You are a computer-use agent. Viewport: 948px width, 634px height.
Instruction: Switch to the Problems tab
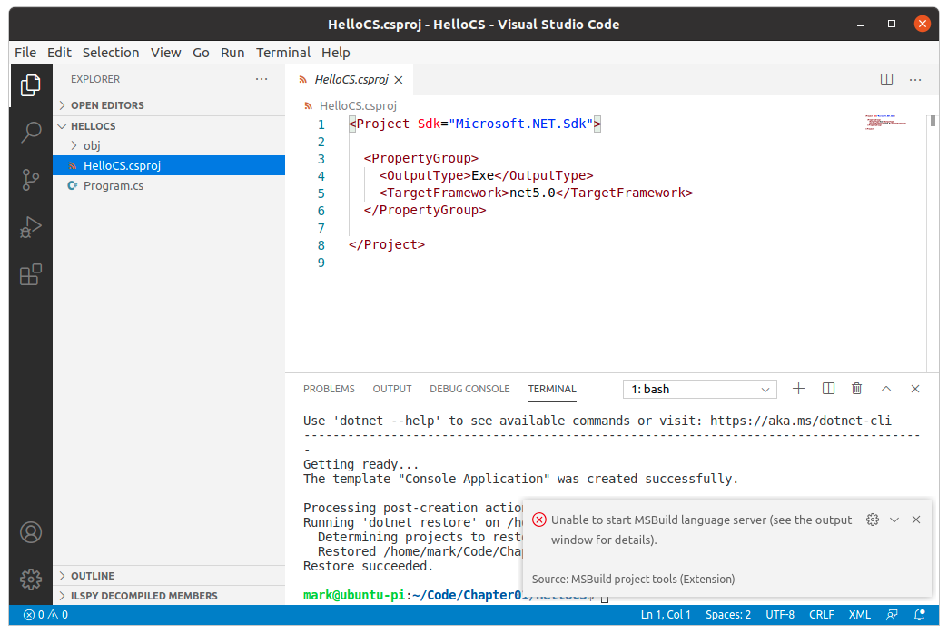click(329, 389)
